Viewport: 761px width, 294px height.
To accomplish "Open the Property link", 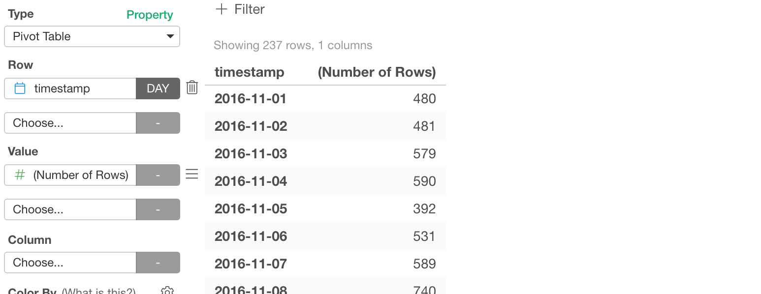I will [150, 15].
